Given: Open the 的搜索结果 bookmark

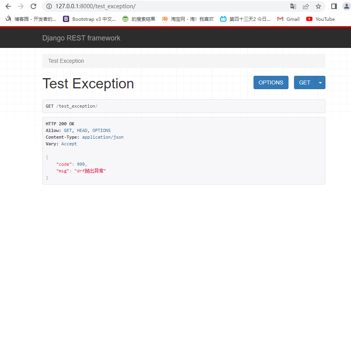Looking at the screenshot, I should (139, 19).
